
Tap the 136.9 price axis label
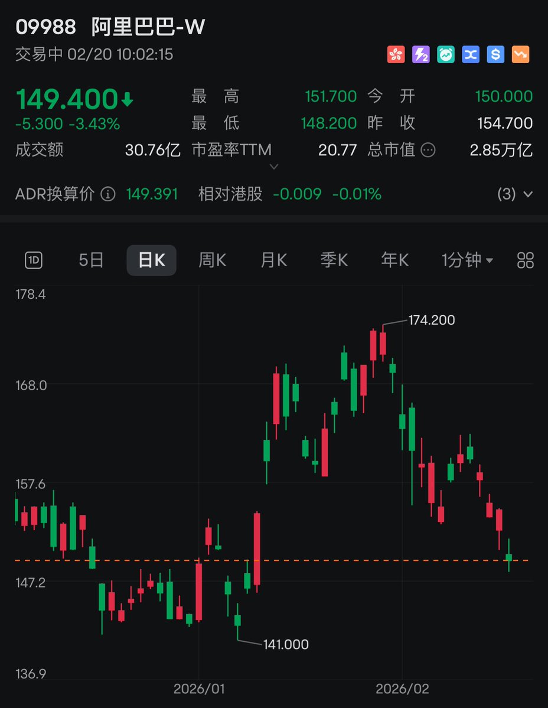click(x=31, y=674)
